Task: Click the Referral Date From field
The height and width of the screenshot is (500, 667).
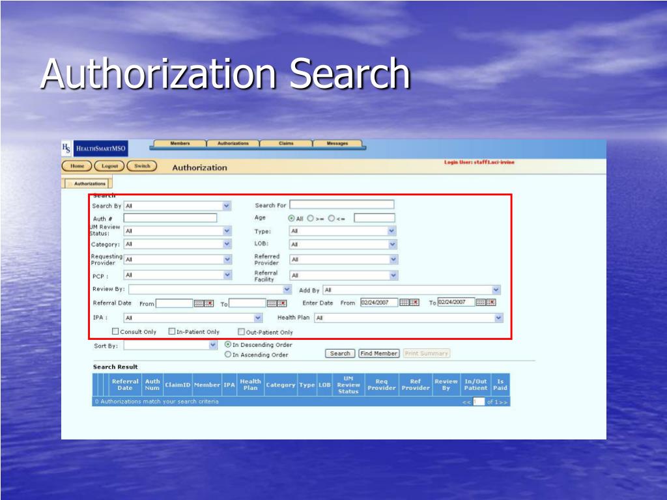Action: click(175, 303)
